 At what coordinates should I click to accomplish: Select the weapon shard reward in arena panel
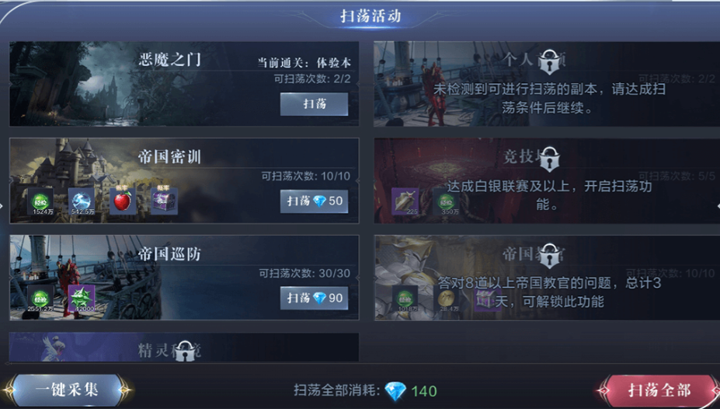tap(405, 201)
